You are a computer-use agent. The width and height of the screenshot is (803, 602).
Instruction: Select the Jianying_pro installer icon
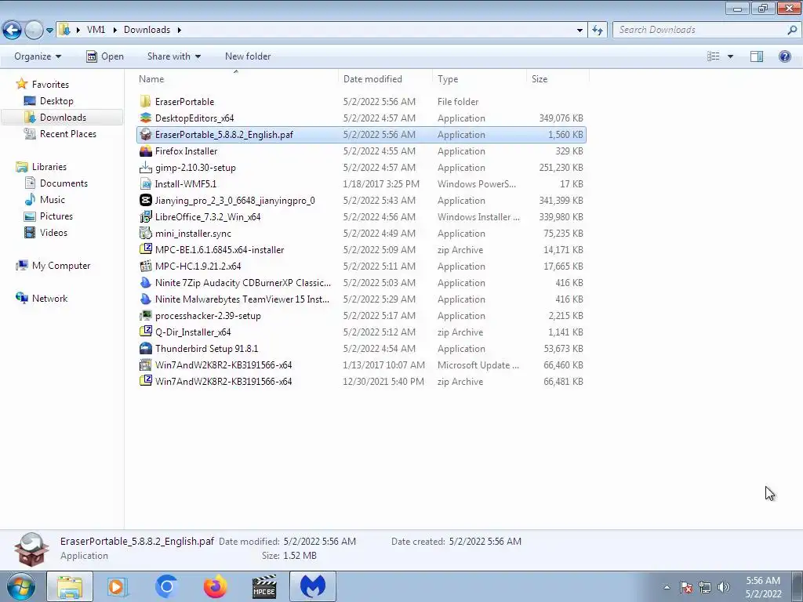pyautogui.click(x=145, y=200)
